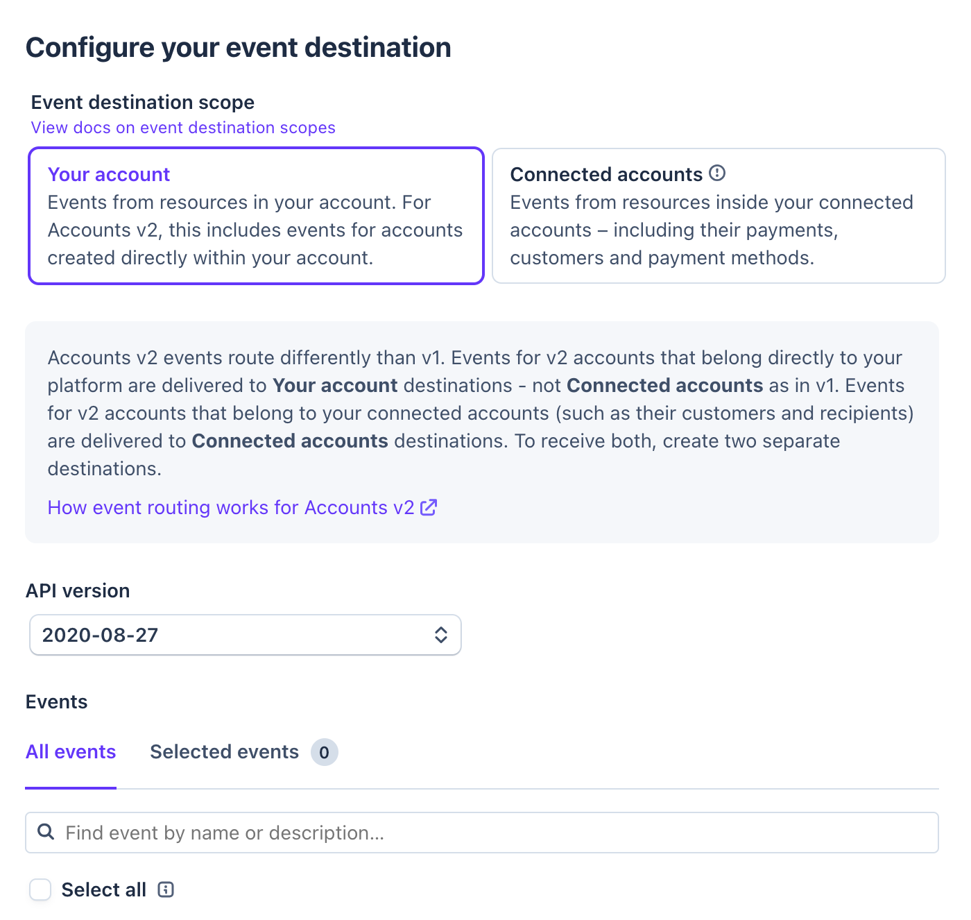Choose the Your account scope card
Viewport: 971px width, 920px height.
(x=256, y=216)
